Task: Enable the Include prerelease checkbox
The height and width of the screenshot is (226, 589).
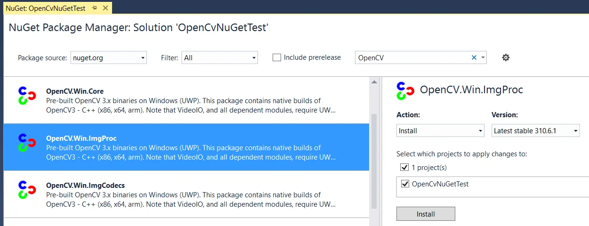Action: 277,57
